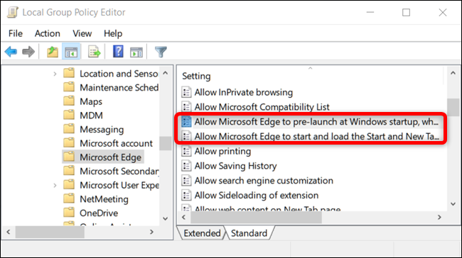Image resolution: width=462 pixels, height=258 pixels.
Task: Toggle Show/Hide Console Tree toolbar icon
Action: tap(71, 52)
